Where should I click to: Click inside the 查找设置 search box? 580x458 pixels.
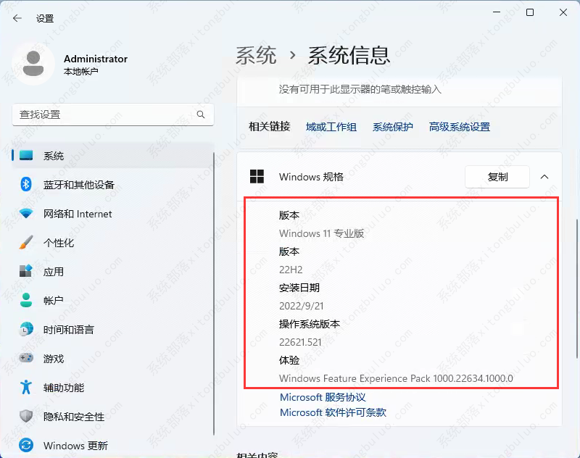pyautogui.click(x=109, y=114)
